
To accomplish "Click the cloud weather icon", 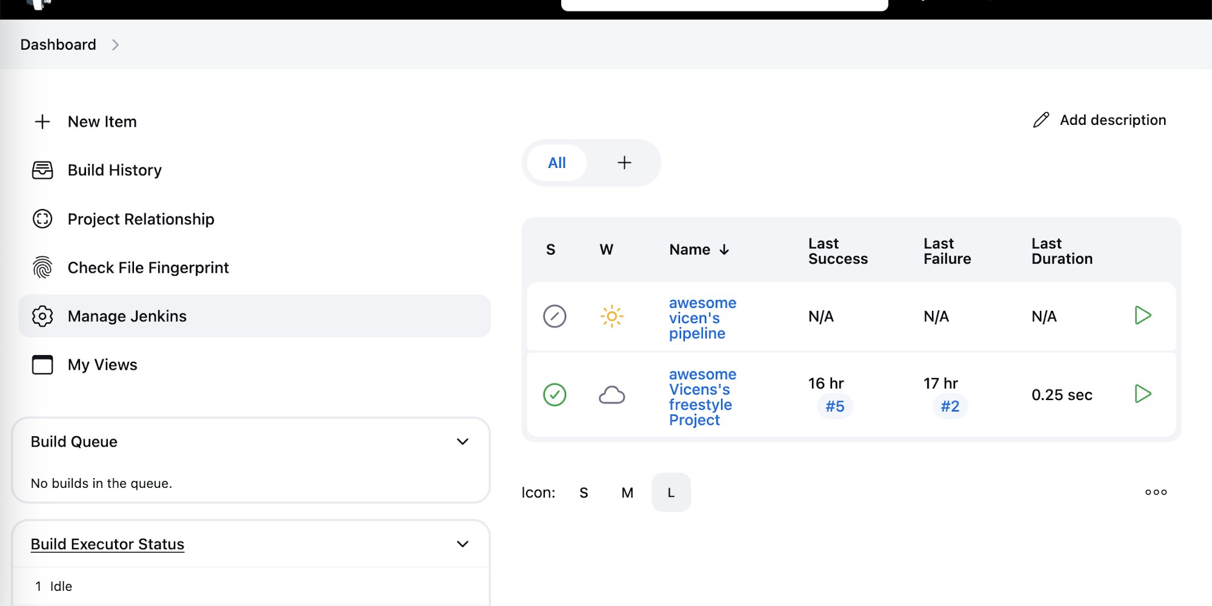I will pos(611,395).
